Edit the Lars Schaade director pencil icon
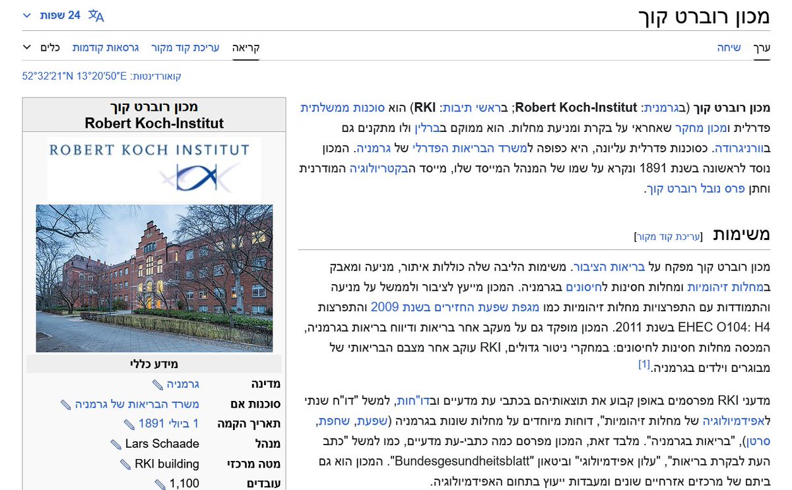792x490 pixels. pyautogui.click(x=115, y=444)
